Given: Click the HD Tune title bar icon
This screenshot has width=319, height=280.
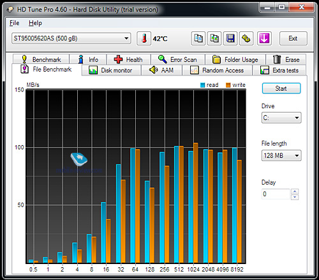Looking at the screenshot, I should [10, 10].
